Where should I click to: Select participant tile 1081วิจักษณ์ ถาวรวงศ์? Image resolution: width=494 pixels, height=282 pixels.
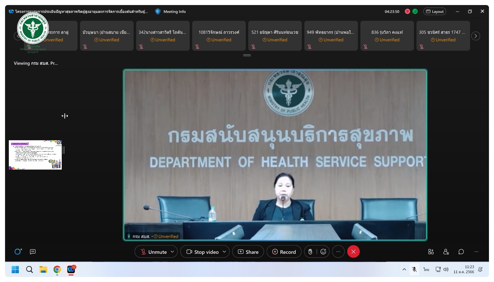tap(219, 36)
